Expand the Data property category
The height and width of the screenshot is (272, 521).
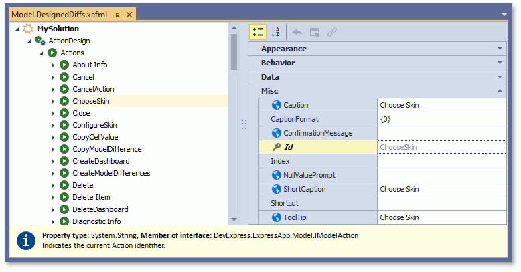coord(500,77)
